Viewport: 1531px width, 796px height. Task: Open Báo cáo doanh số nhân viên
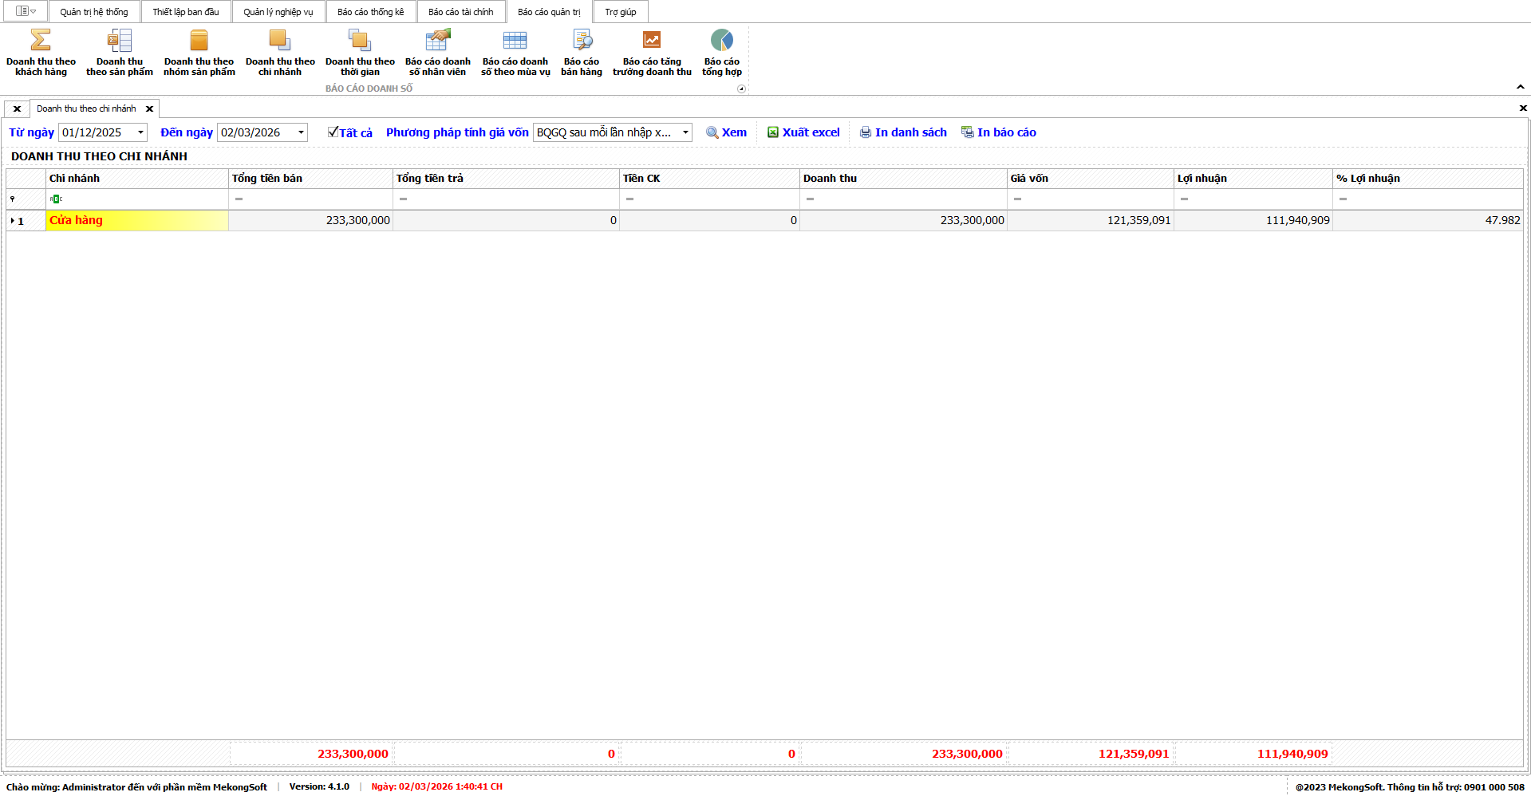pos(438,53)
